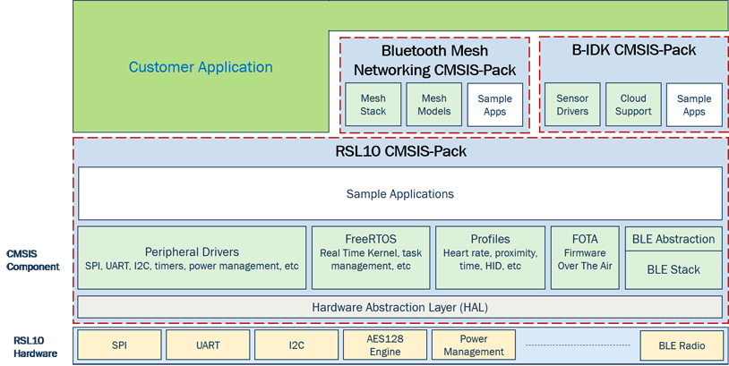Select the FOTA Firmware Over The Air block

click(x=585, y=258)
